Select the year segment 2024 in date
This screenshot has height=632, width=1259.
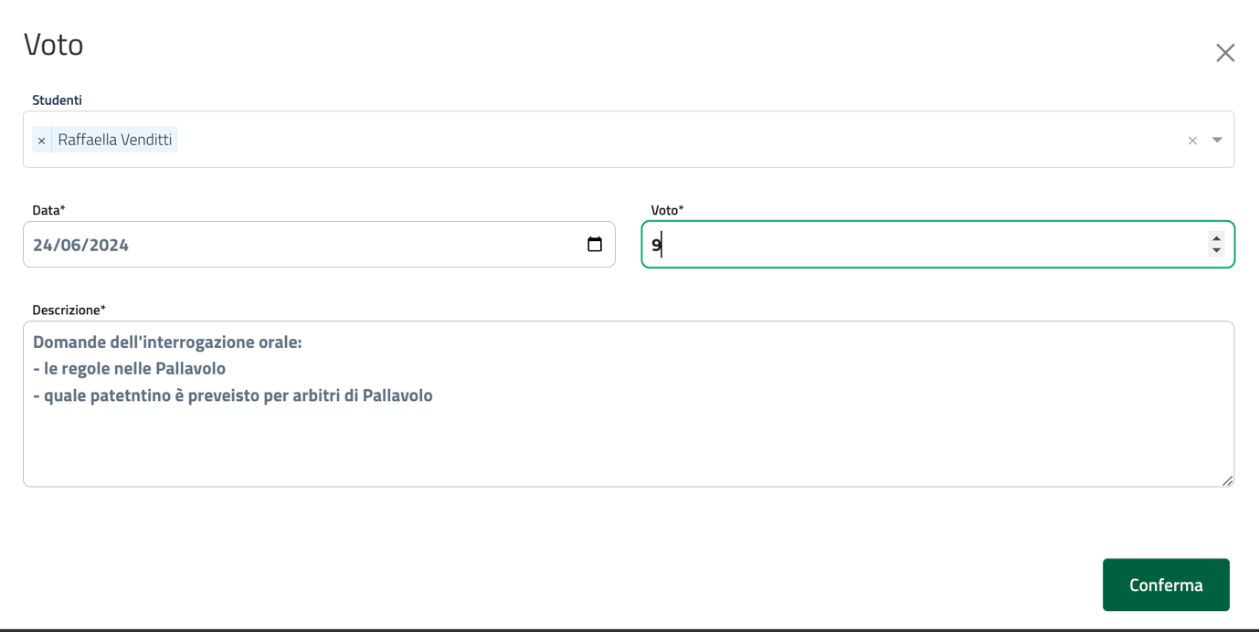[109, 245]
